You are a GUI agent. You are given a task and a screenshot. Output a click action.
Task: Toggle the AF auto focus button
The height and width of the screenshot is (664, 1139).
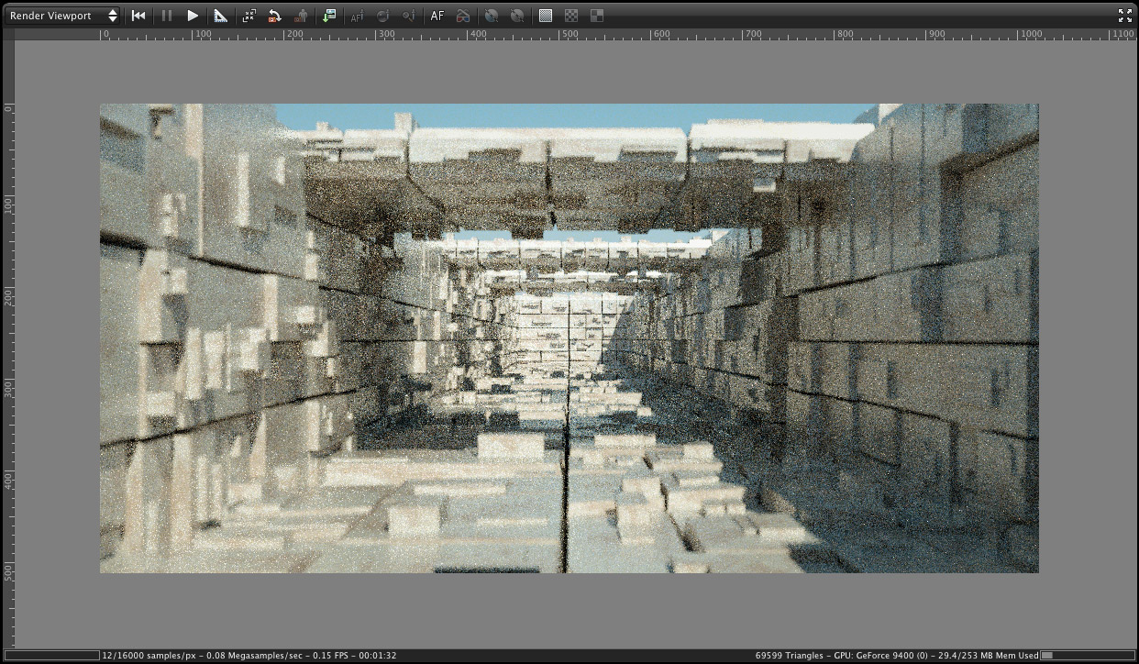437,16
